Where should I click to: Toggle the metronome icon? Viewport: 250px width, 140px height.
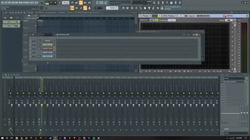click(x=72, y=3)
